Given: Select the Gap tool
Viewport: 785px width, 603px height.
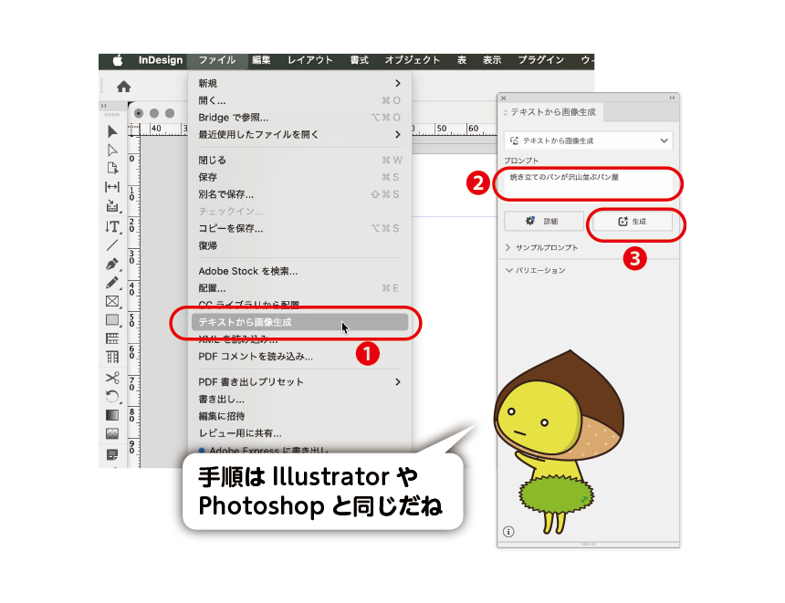Looking at the screenshot, I should pos(112,187).
